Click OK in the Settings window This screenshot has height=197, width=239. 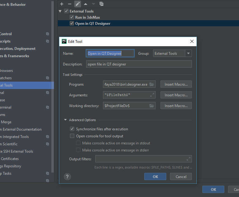point(213,189)
